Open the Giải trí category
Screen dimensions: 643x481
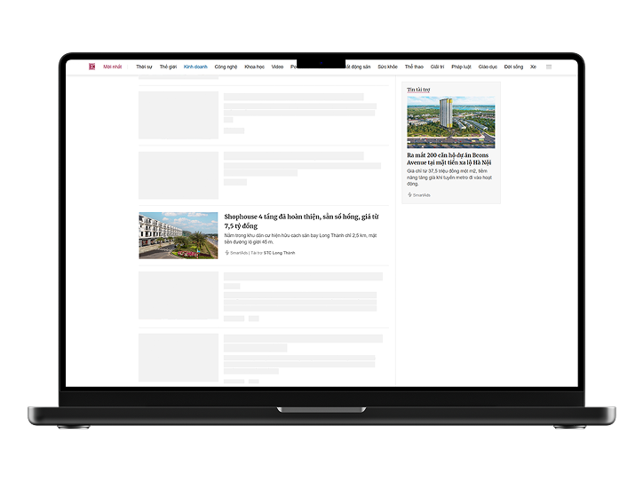(x=437, y=67)
